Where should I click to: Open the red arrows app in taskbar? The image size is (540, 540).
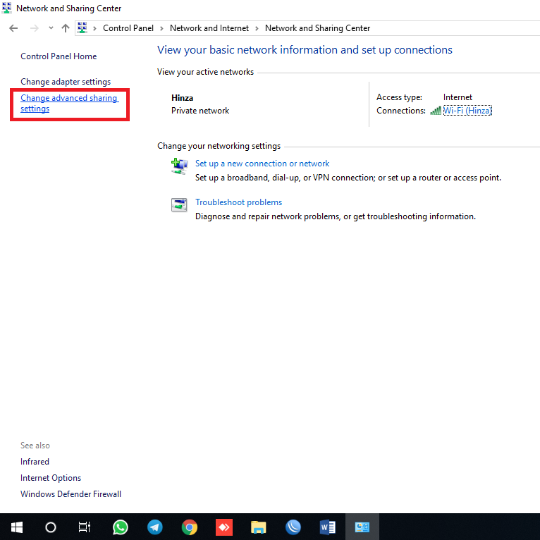click(x=224, y=527)
